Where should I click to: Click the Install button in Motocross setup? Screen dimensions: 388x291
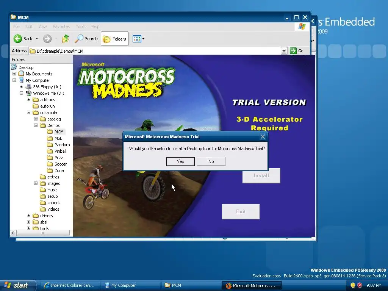pos(261,176)
